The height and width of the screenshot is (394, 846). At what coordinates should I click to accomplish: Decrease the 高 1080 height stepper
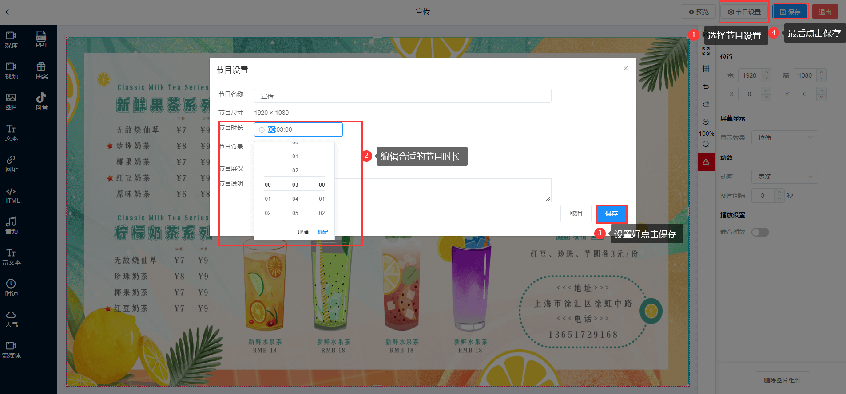pos(822,79)
